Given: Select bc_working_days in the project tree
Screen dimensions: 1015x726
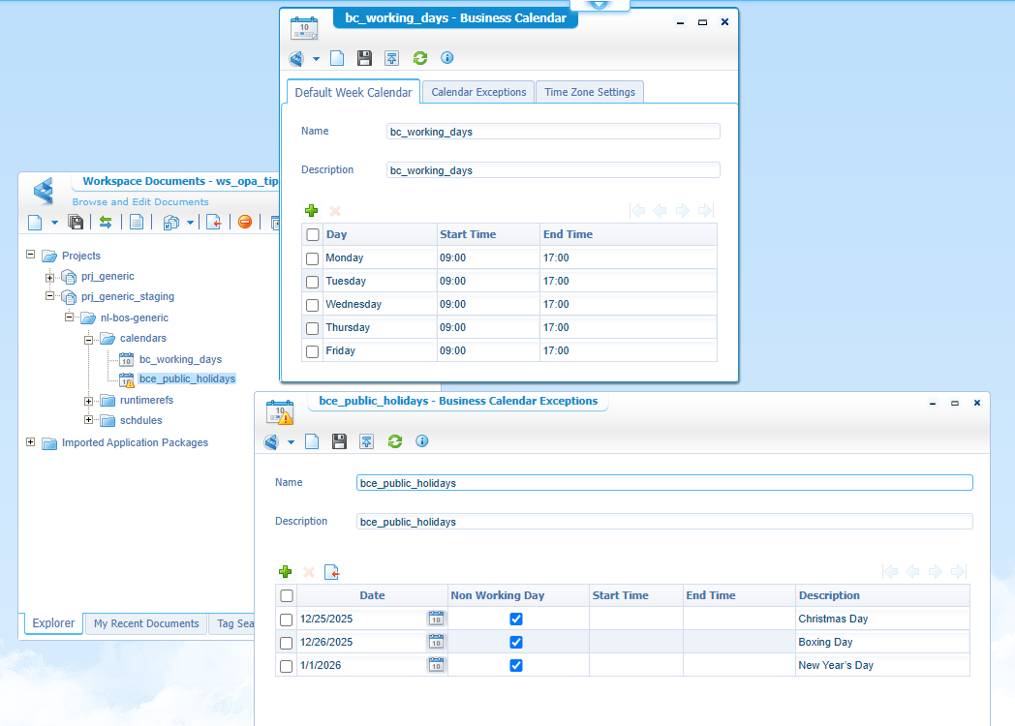Looking at the screenshot, I should point(180,359).
